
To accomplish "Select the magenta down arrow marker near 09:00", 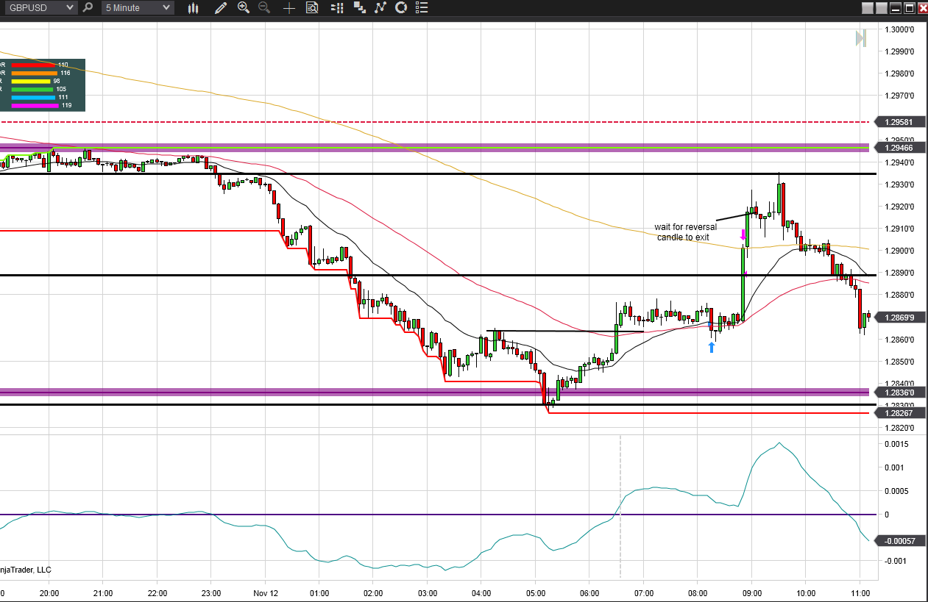I will pyautogui.click(x=743, y=235).
